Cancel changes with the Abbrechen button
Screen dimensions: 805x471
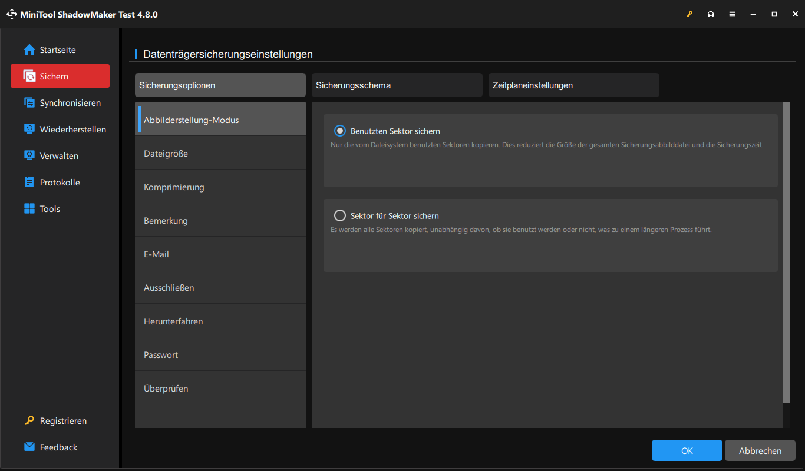point(760,450)
